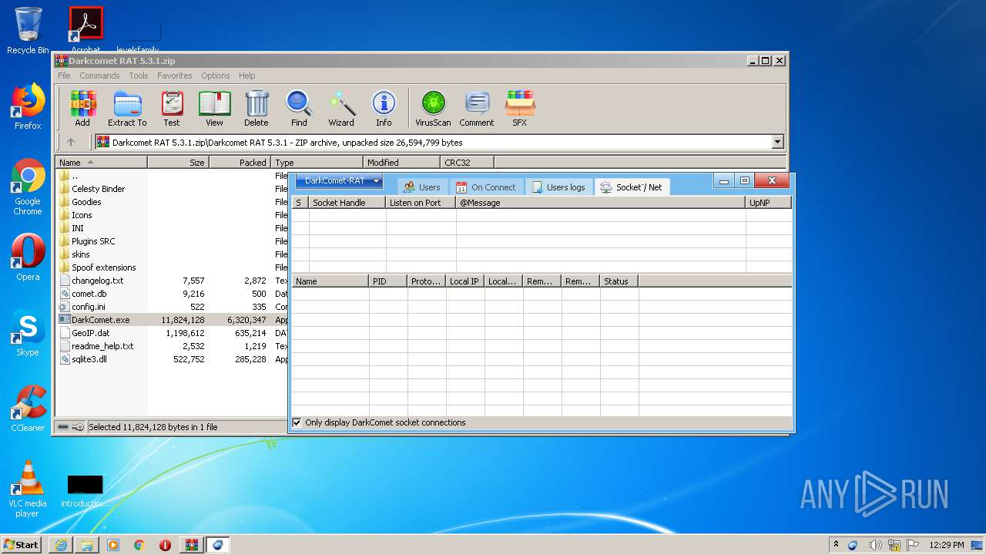Click the WinRAR taskbar button
Image resolution: width=986 pixels, height=555 pixels.
[x=191, y=545]
